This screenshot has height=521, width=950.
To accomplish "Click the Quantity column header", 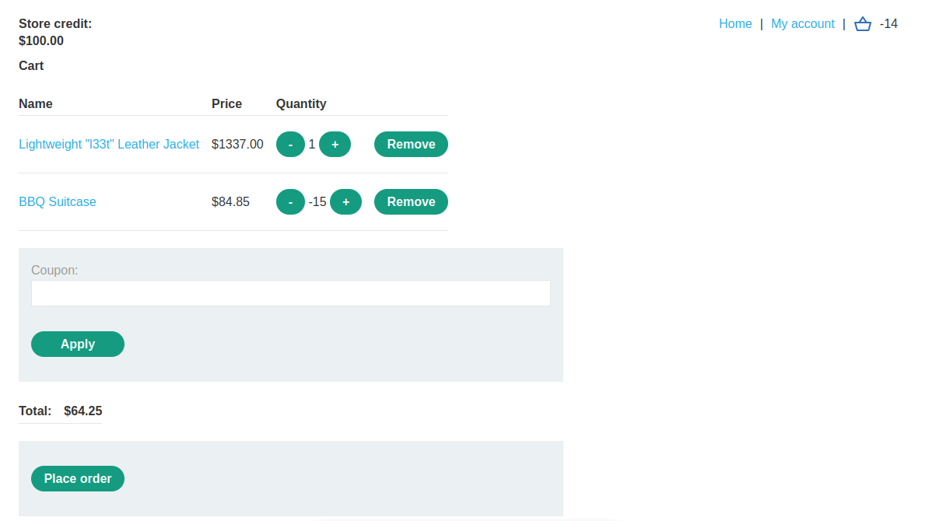I will coord(301,104).
